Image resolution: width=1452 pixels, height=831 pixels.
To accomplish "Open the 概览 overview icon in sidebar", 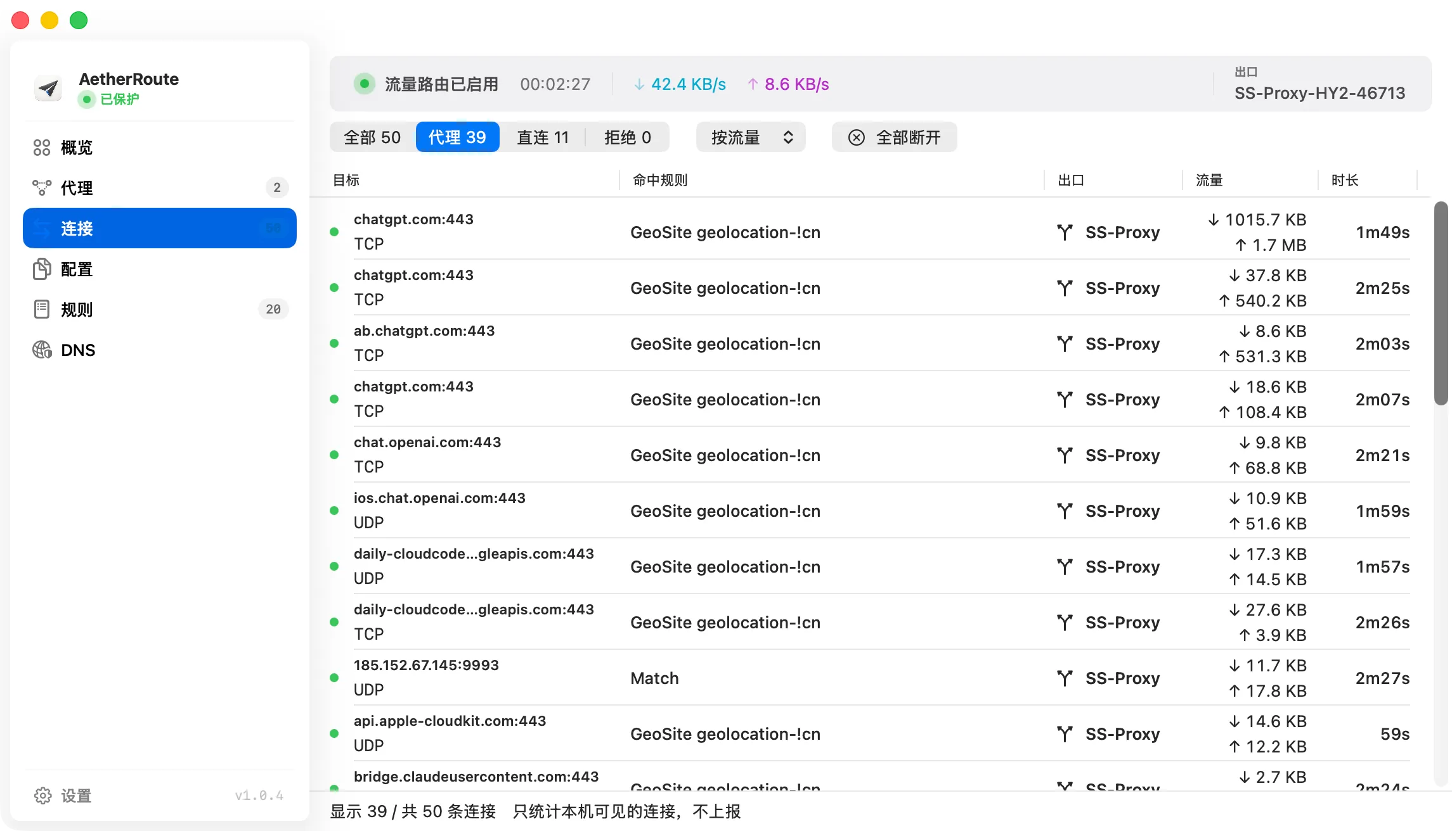I will click(x=42, y=148).
